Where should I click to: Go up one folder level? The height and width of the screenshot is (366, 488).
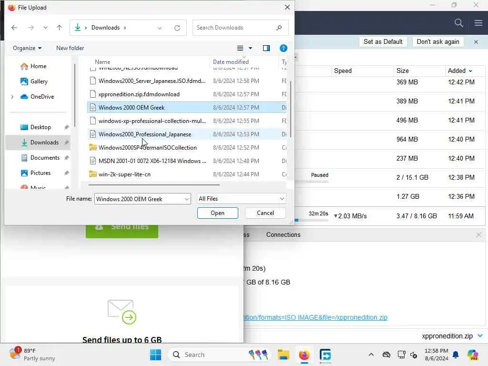59,28
